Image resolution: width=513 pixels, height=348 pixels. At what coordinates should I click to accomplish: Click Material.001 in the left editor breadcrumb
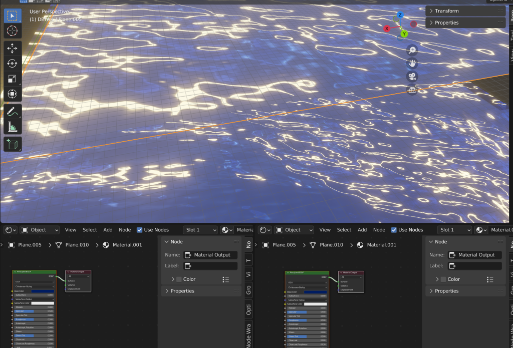(127, 245)
